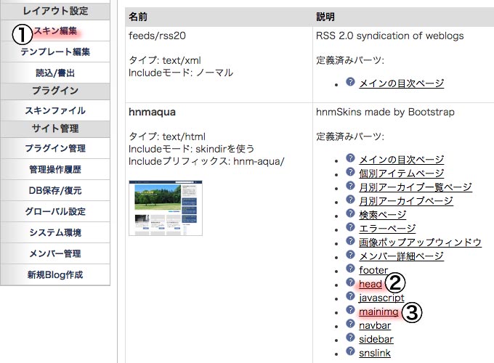
Task: Click help icon beside head
Action: point(350,282)
